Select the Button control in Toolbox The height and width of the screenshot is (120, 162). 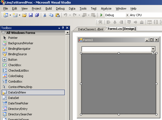33,60
